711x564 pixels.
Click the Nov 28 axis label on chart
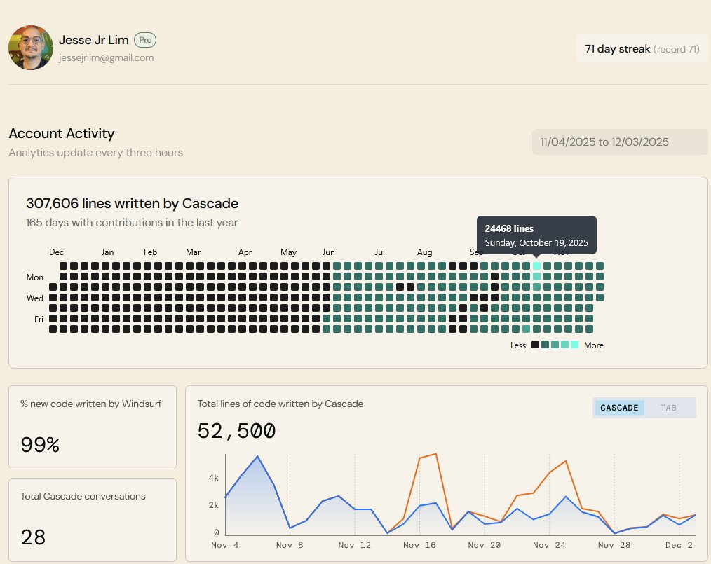tap(614, 545)
